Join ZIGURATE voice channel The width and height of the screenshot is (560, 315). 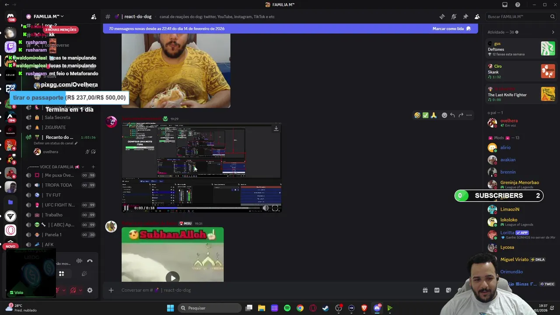point(61,127)
